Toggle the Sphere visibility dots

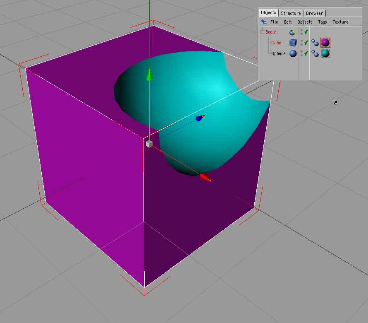[301, 53]
